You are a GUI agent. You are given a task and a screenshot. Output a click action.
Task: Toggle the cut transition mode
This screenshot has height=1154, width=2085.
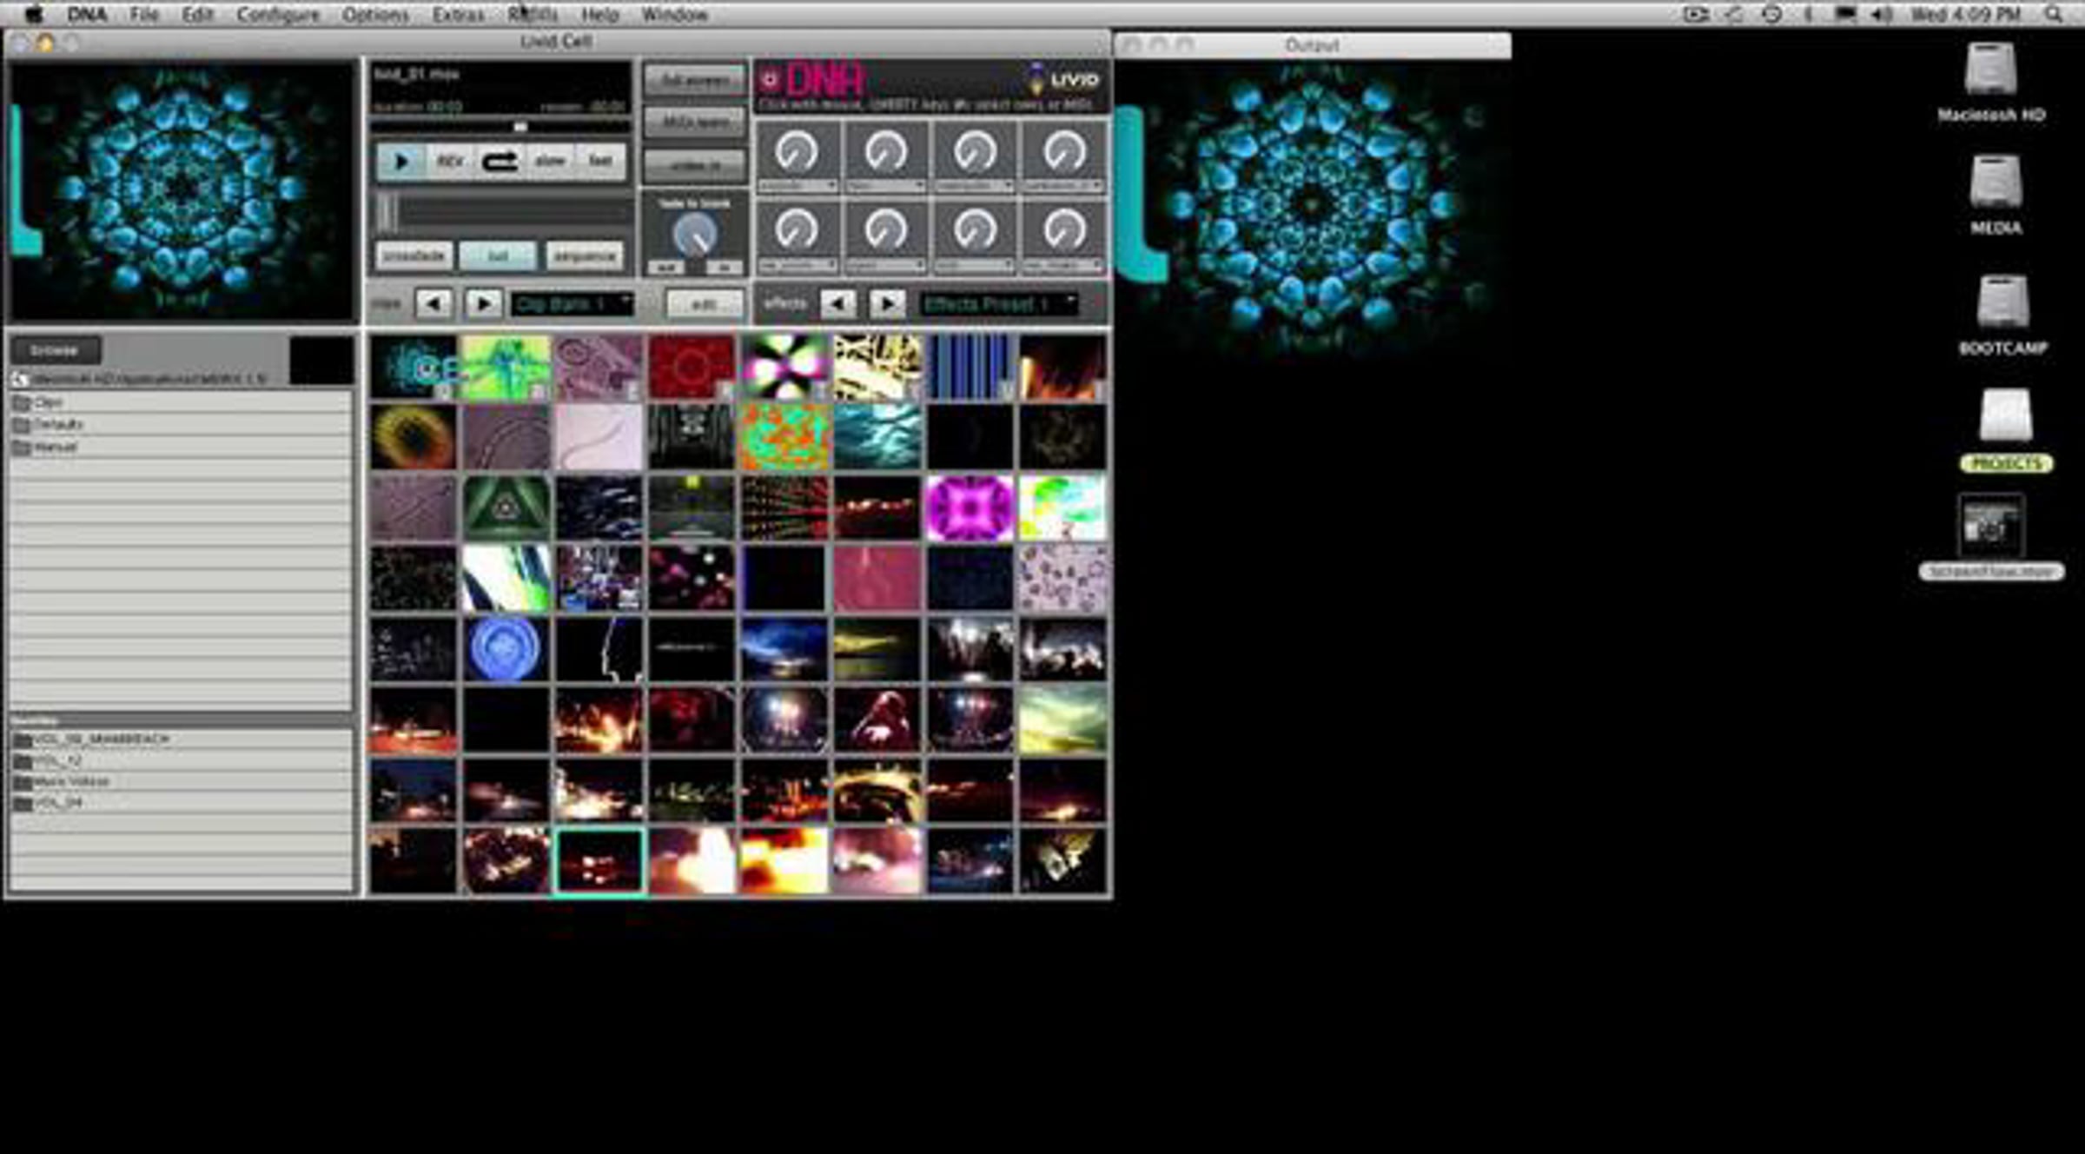[498, 256]
